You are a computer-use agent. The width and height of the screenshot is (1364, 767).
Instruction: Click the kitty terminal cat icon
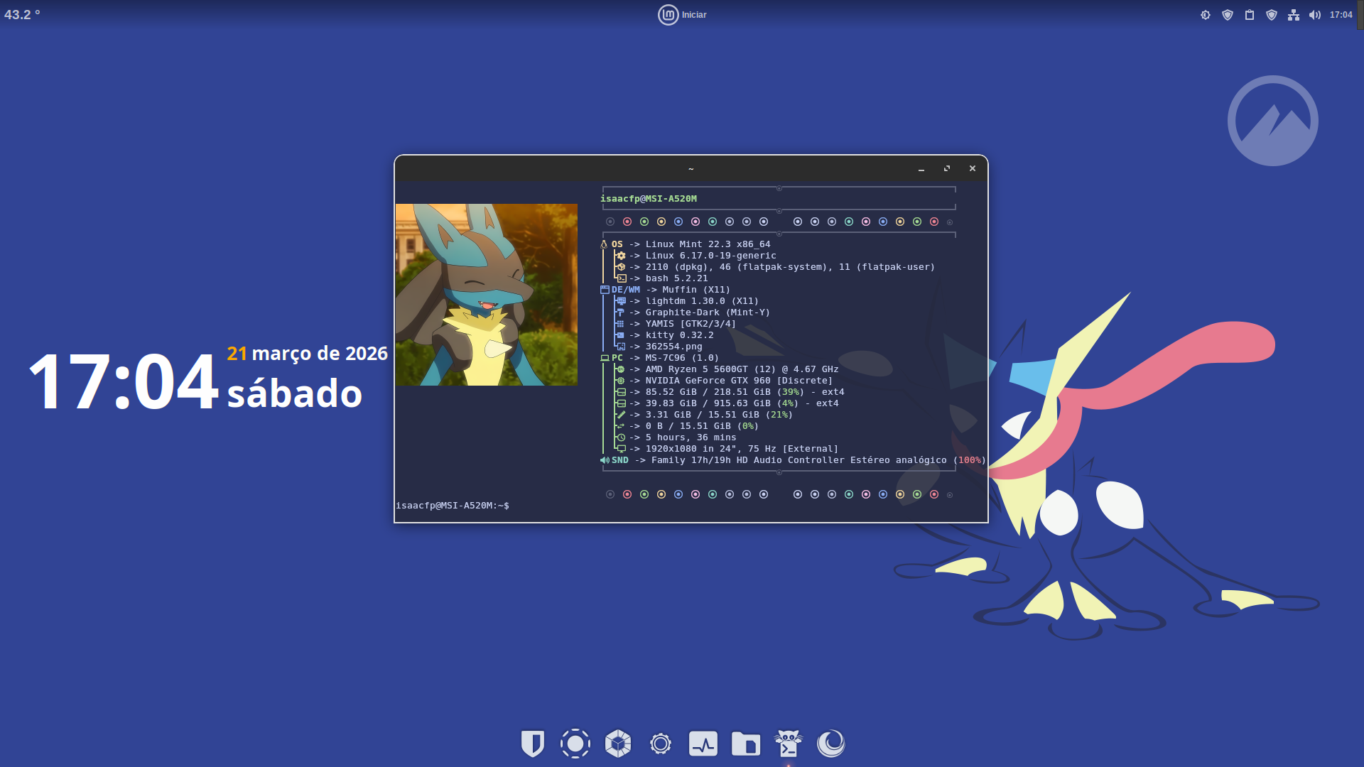(x=789, y=744)
